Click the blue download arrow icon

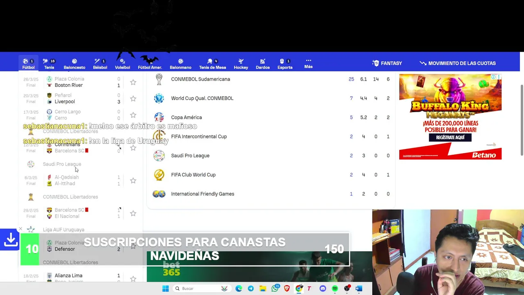click(10, 240)
